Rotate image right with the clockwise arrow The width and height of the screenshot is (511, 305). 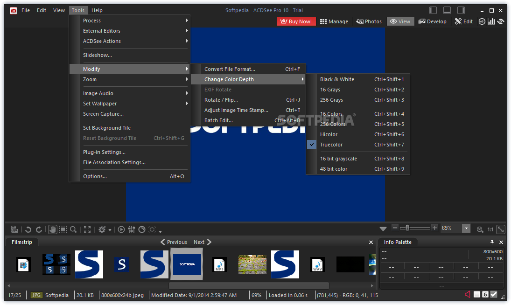click(39, 229)
